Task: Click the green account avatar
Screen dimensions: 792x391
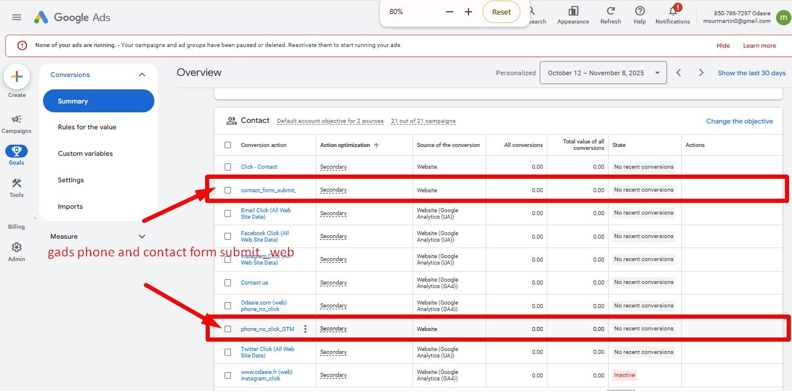Action: pyautogui.click(x=783, y=17)
